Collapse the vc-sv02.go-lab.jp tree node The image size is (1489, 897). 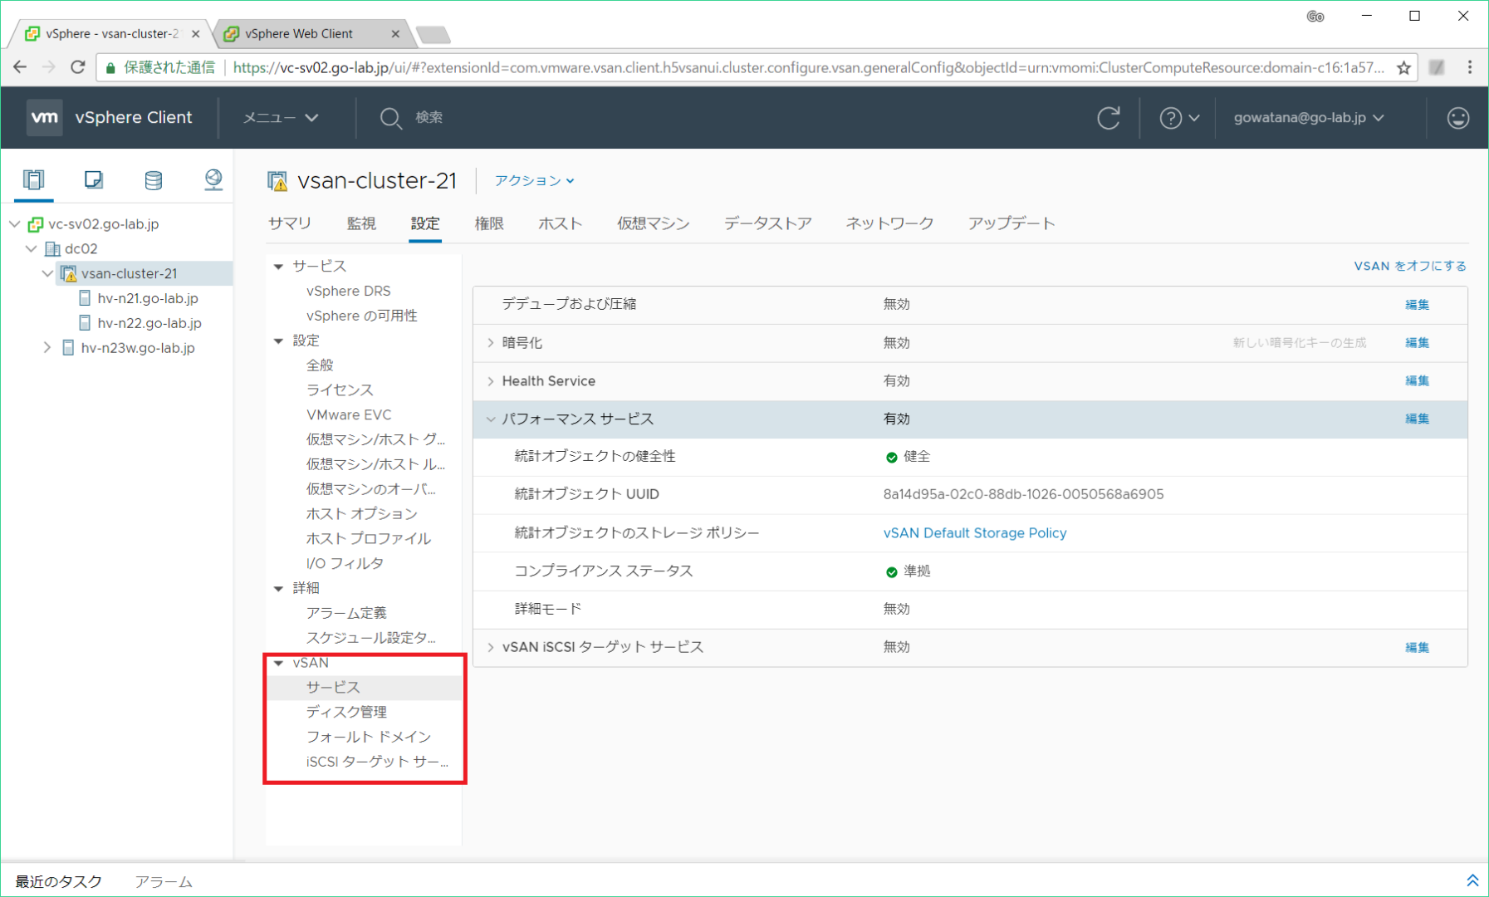pyautogui.click(x=15, y=224)
